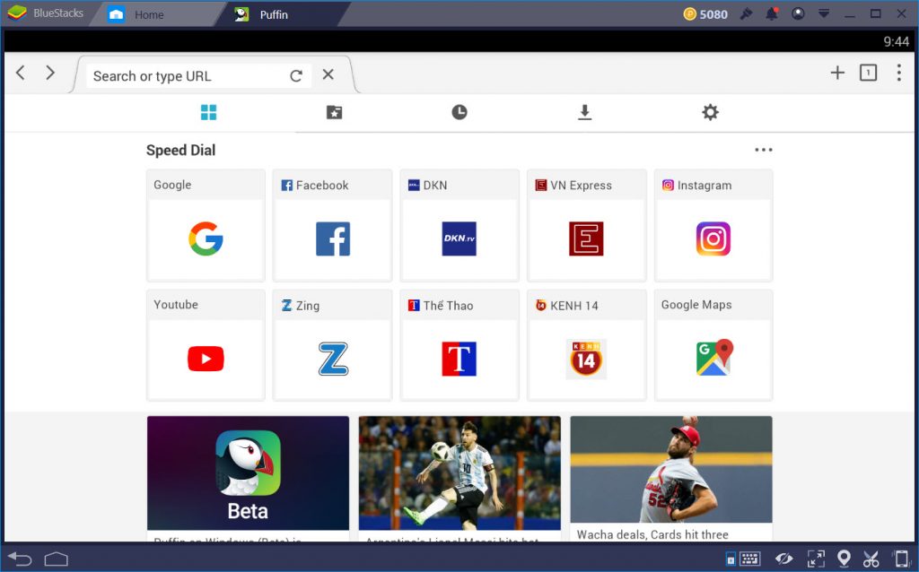This screenshot has width=919, height=572.
Task: Take a screenshot with the scissors icon
Action: (871, 559)
